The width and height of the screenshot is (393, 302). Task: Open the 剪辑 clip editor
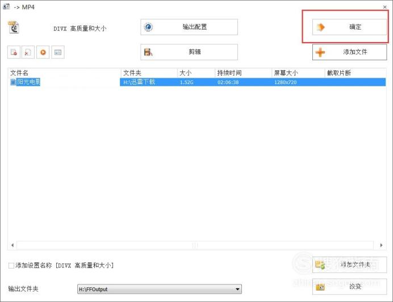[189, 52]
